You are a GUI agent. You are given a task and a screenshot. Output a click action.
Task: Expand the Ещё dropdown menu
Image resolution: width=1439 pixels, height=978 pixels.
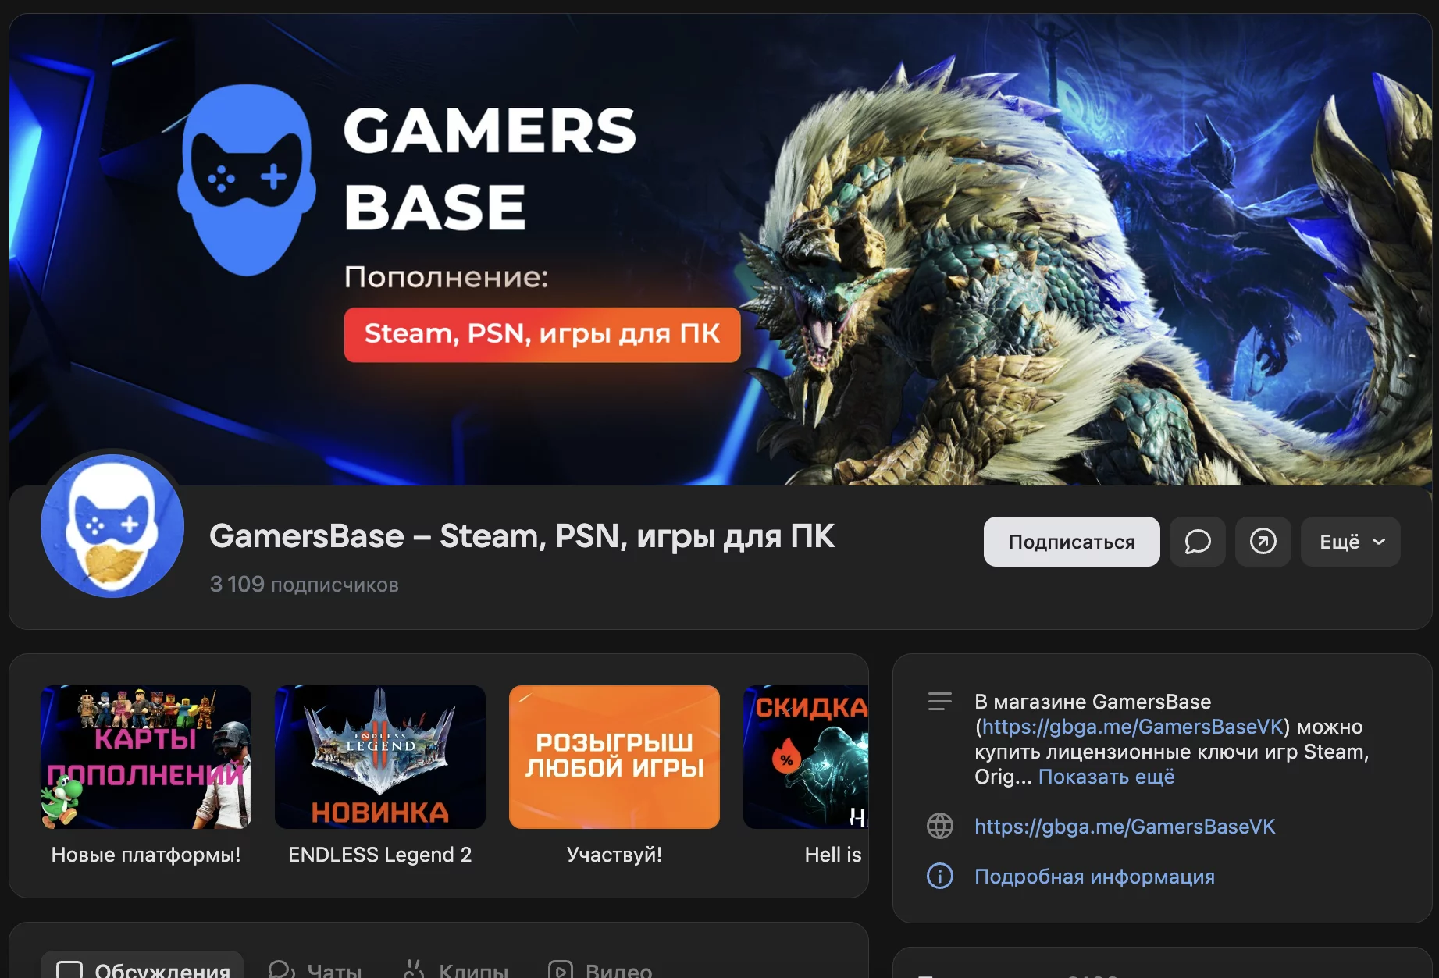pos(1350,542)
